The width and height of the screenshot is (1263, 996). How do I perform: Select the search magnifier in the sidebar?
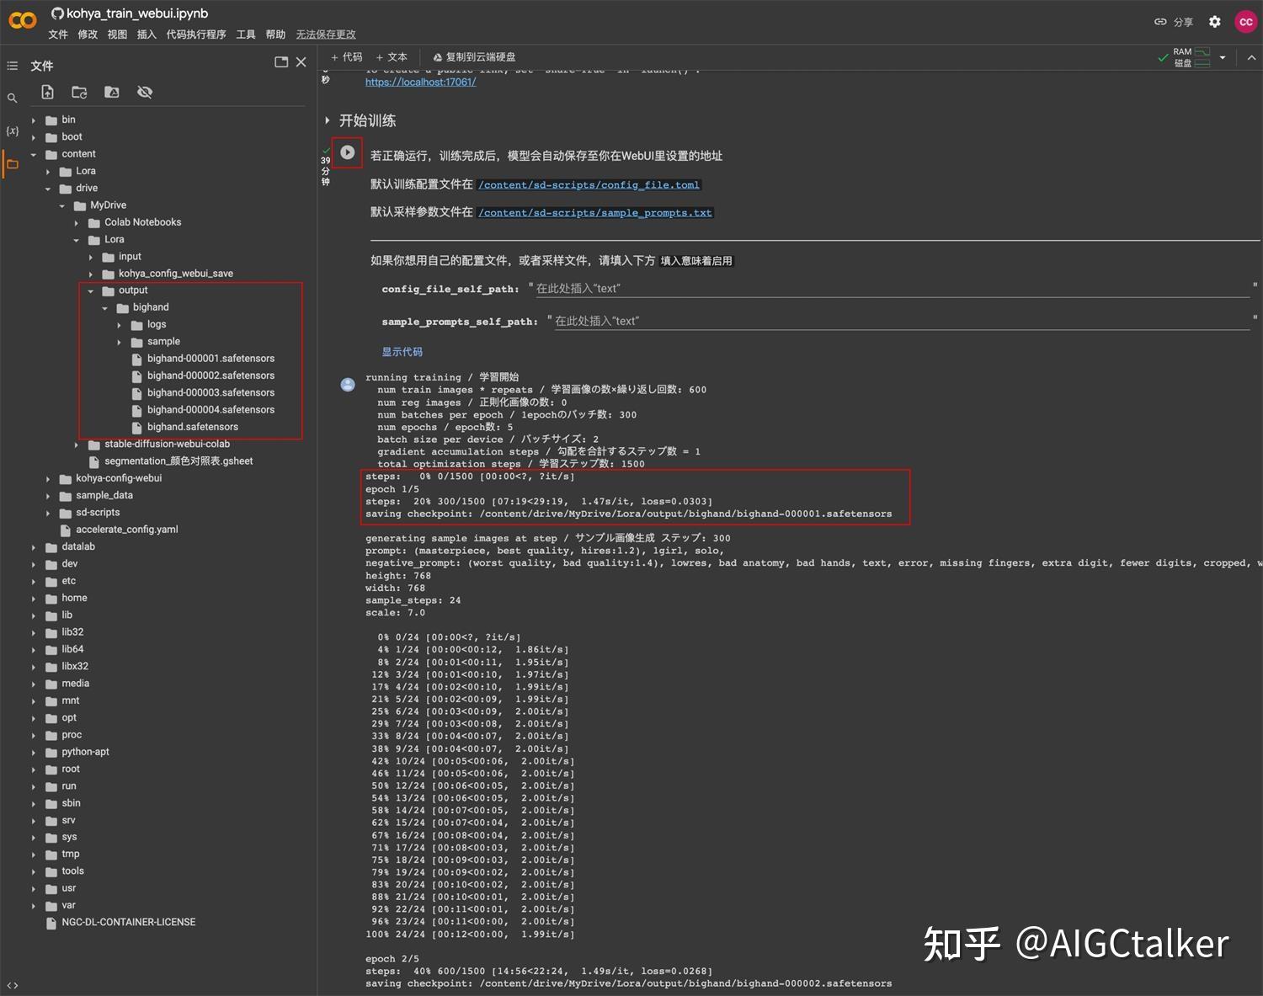pos(13,98)
